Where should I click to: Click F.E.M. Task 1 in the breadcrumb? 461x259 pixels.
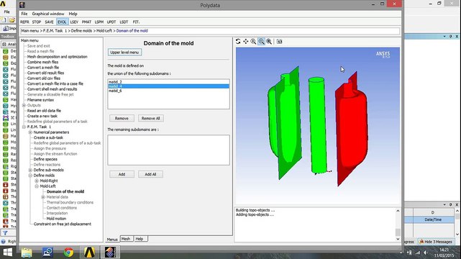click(x=55, y=30)
